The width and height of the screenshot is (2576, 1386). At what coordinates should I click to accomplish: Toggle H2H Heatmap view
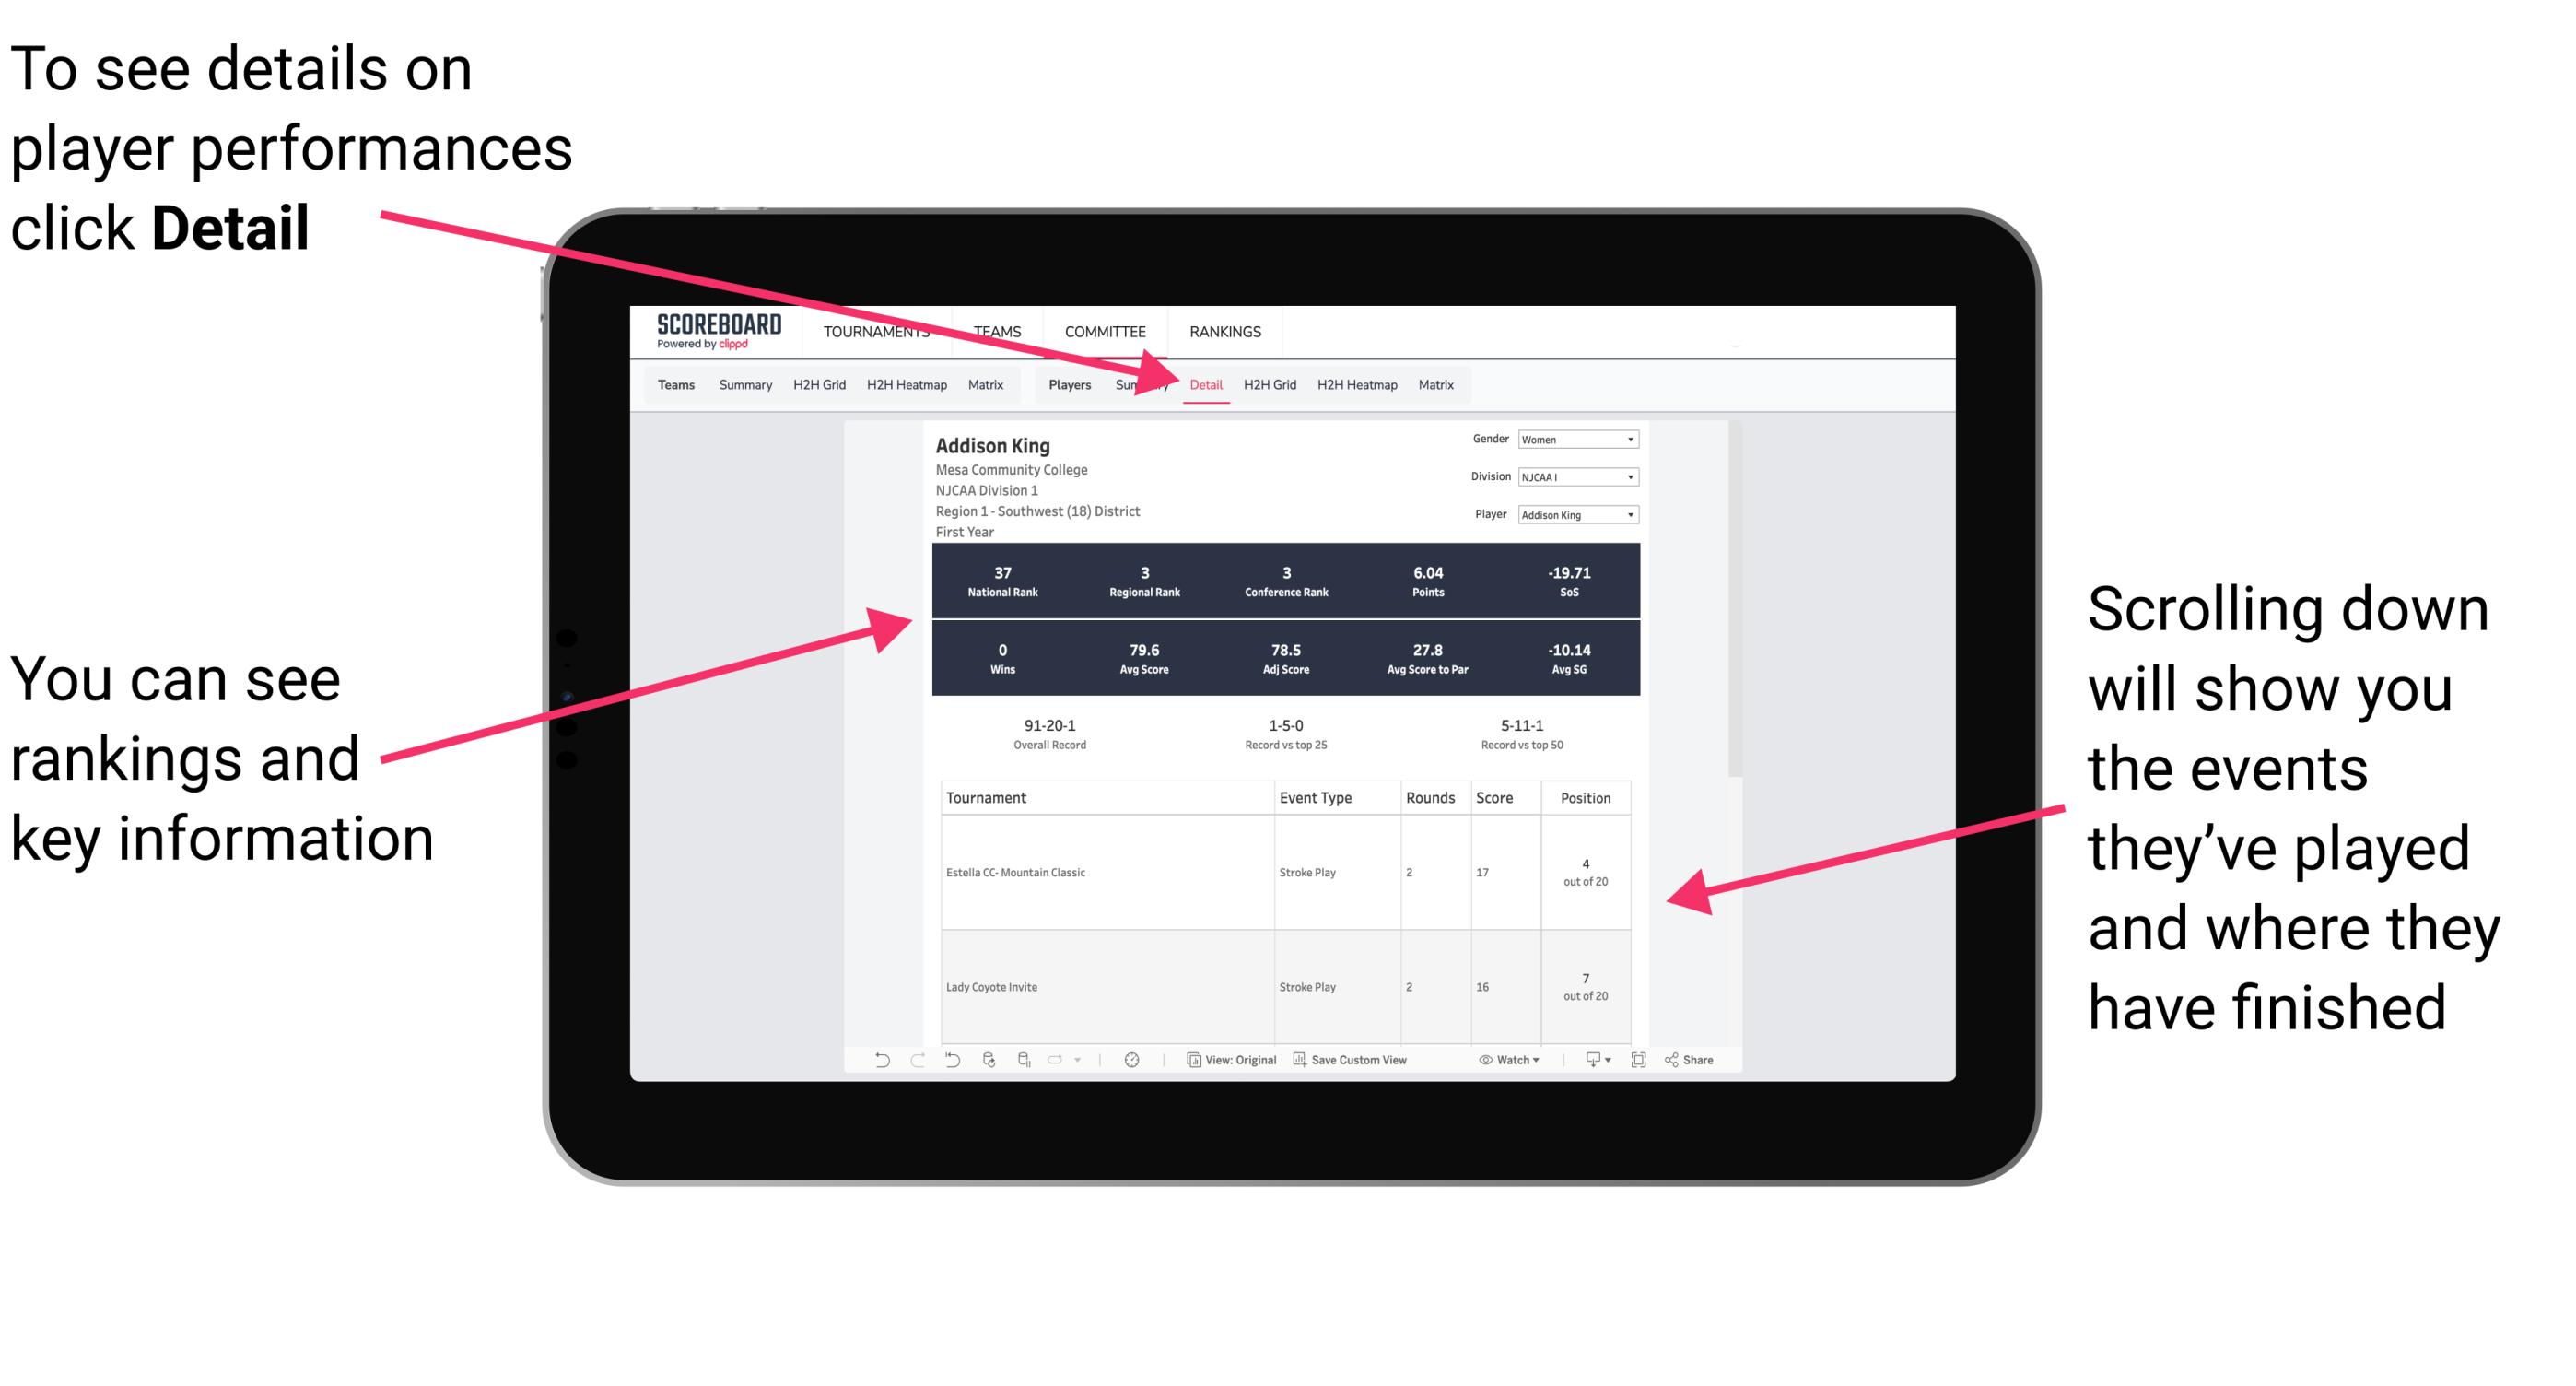[1358, 382]
